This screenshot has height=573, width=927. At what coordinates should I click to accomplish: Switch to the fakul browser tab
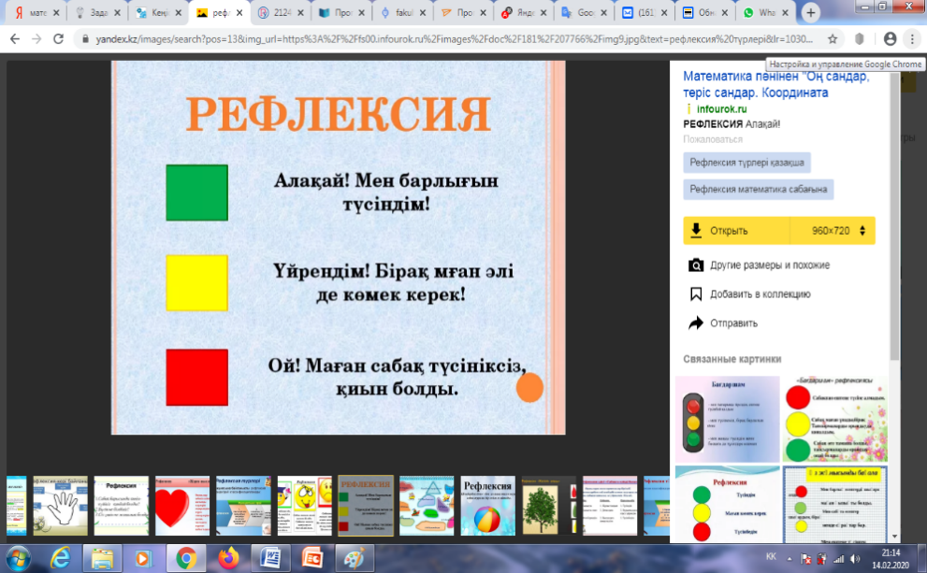(x=402, y=13)
